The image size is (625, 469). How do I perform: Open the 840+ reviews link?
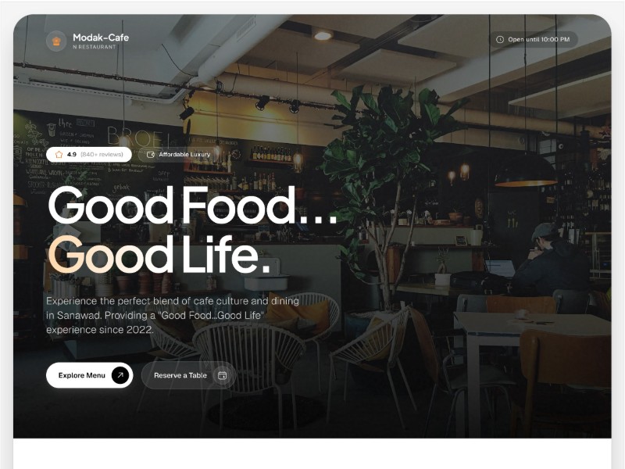(x=102, y=154)
